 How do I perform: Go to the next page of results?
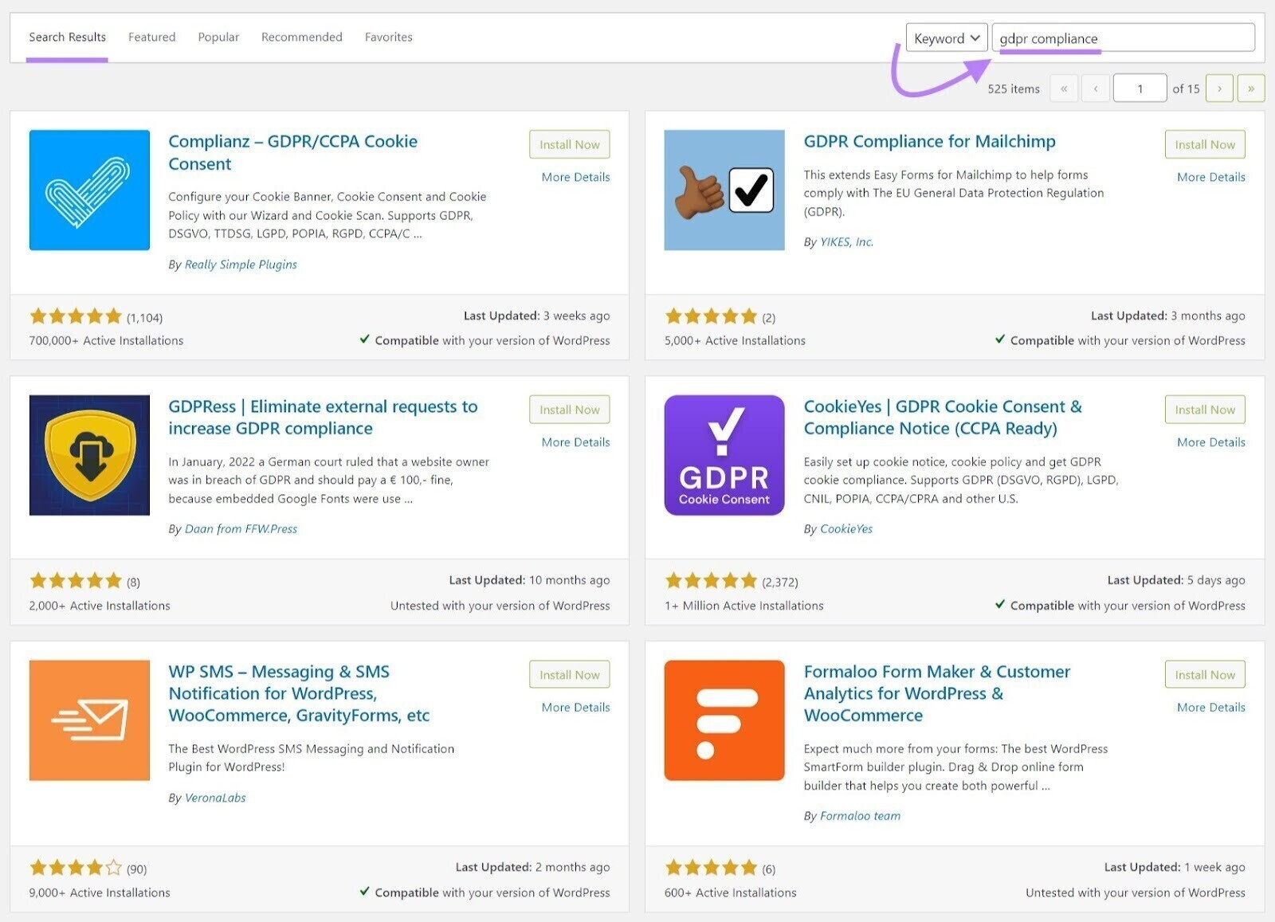1219,88
